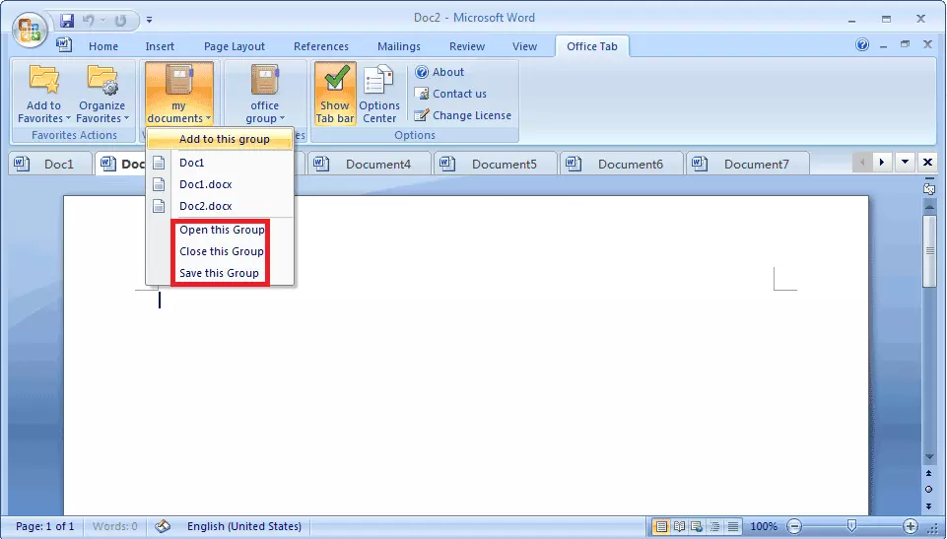Click the Words: 0 status counter

coord(114,526)
